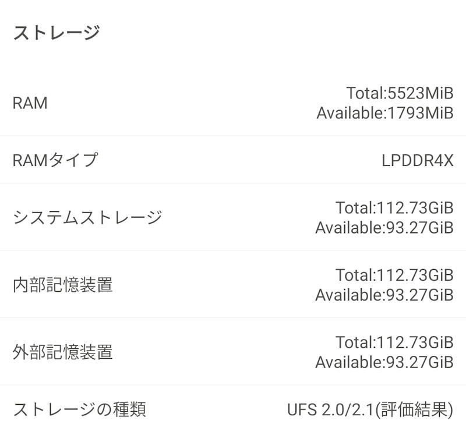Select the RAMタイプ label
Viewport: 466px width, 431px height.
click(x=55, y=160)
